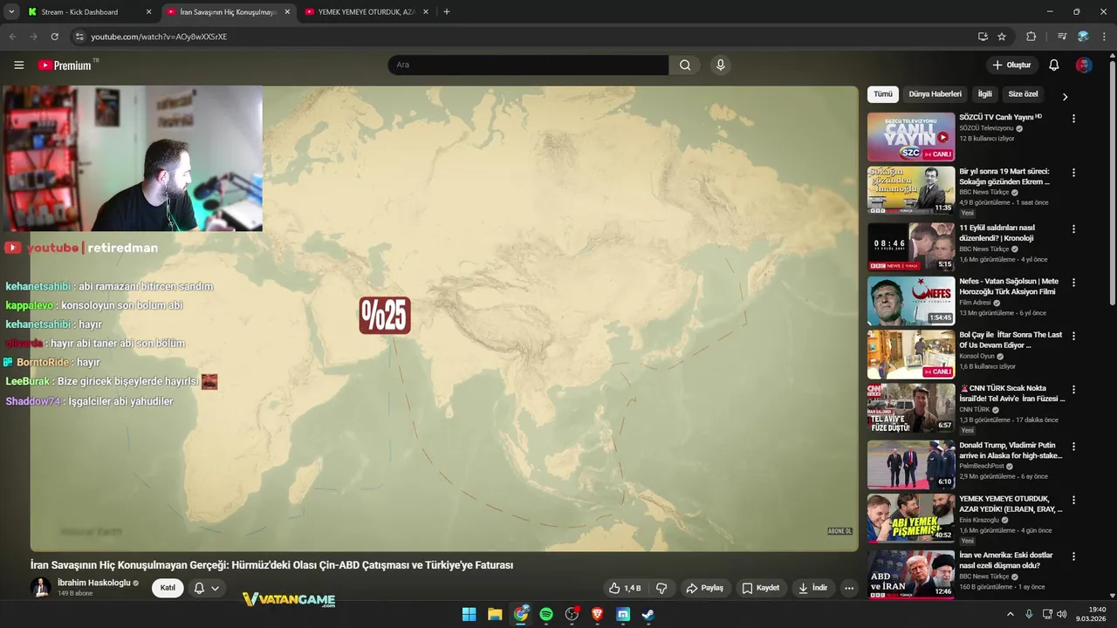Open İbrahim Haskoloğlu channel name link
This screenshot has height=628, width=1117.
coord(93,583)
